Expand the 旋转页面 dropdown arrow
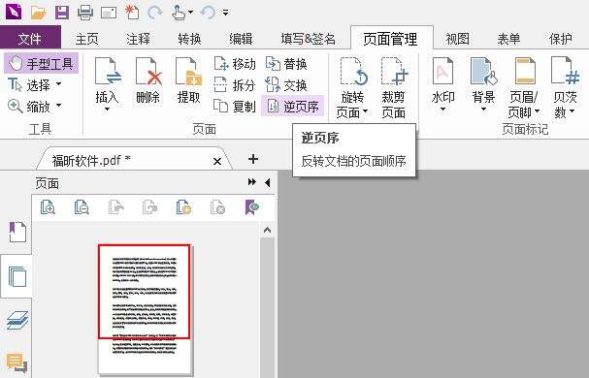589x378 pixels. [x=365, y=111]
